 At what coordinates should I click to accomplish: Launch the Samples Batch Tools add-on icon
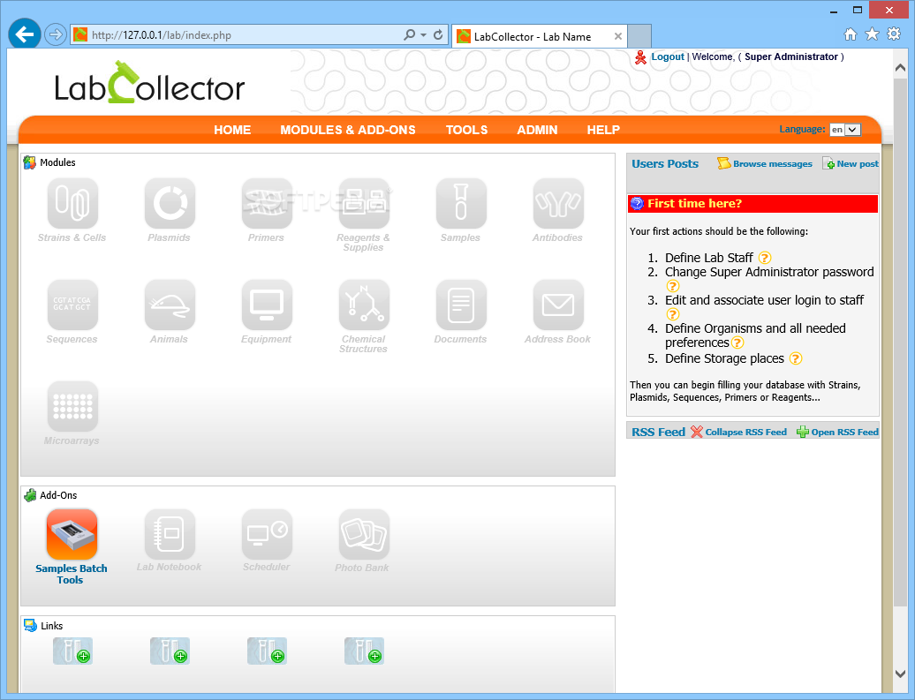(72, 534)
